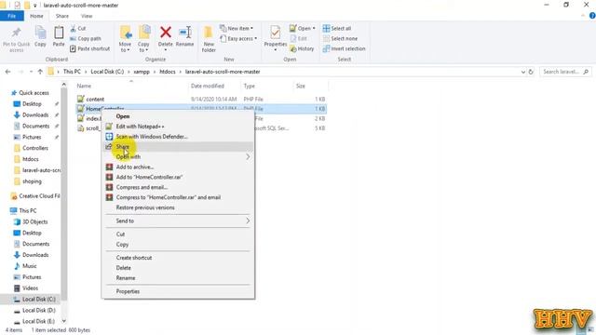Open the Controllers folder in sidebar
The height and width of the screenshot is (335, 596).
pos(35,148)
